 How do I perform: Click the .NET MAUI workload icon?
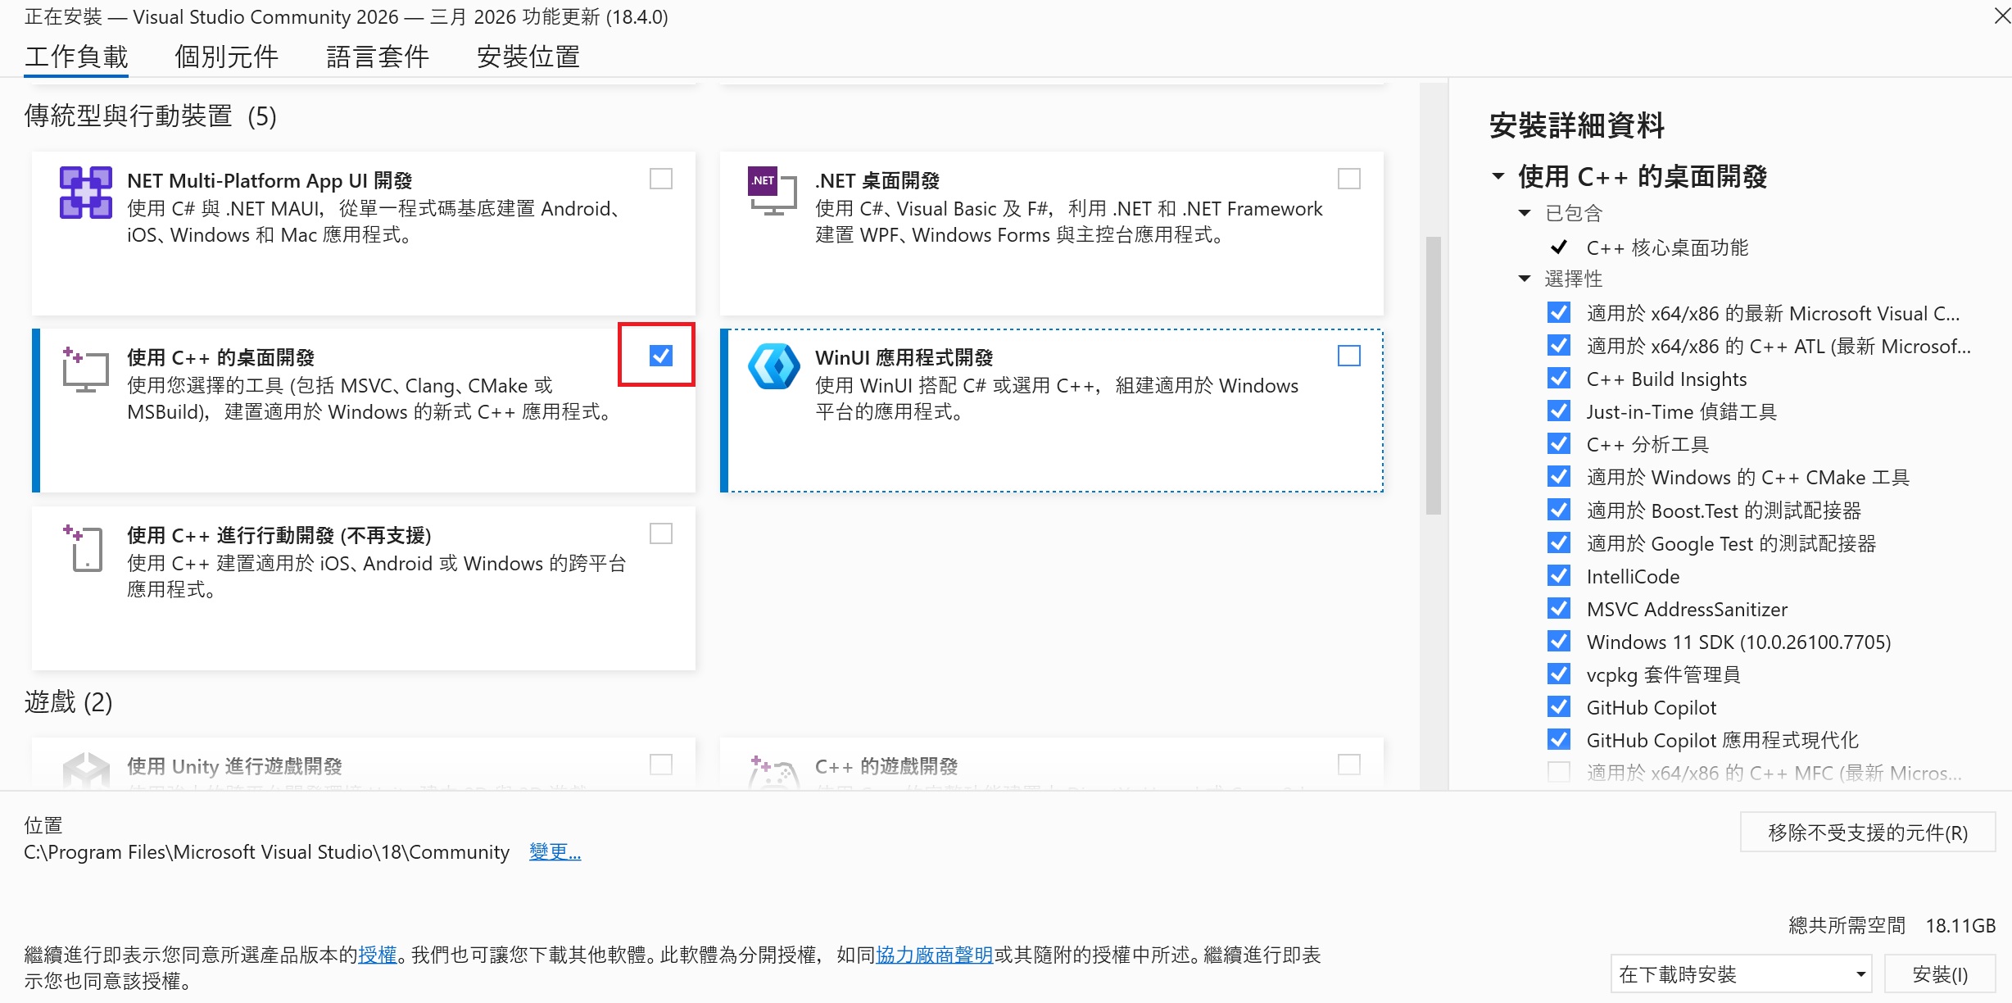85,193
